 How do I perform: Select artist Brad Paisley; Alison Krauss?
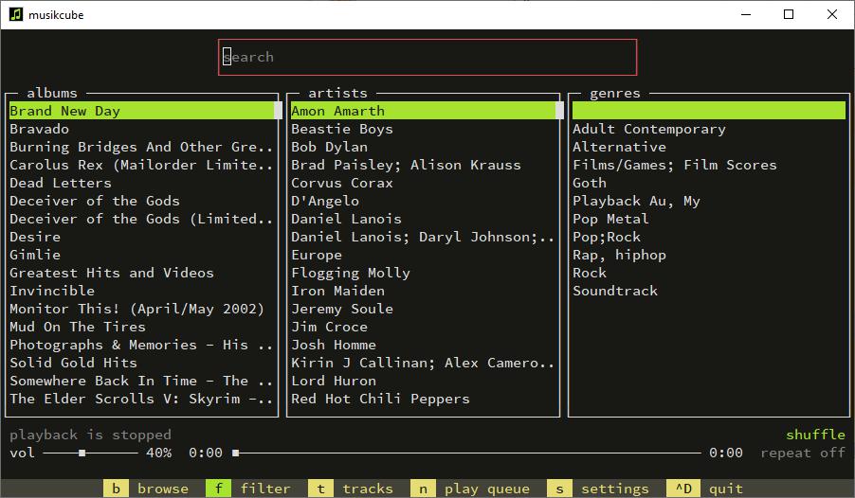(423, 165)
